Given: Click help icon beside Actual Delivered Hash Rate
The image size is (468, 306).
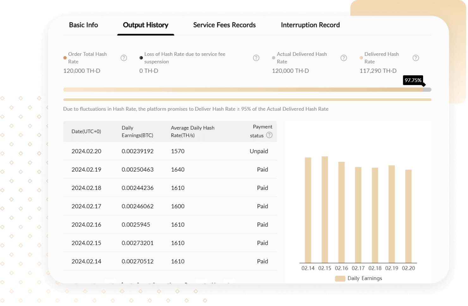Looking at the screenshot, I should pos(344,58).
